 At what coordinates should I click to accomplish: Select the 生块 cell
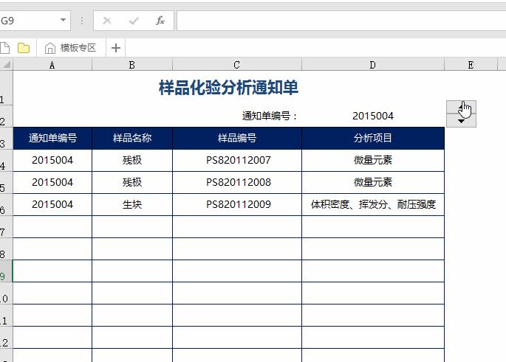click(x=132, y=204)
